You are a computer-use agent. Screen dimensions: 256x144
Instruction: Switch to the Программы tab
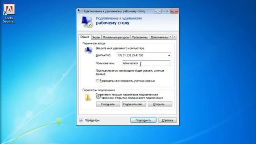tap(140, 37)
